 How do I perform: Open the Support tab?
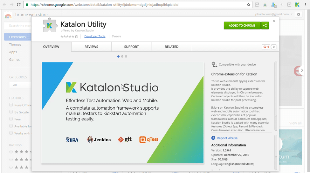[131, 47]
